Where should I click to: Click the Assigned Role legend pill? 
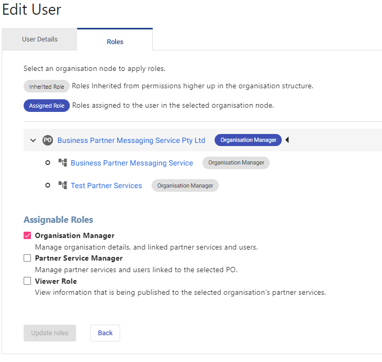coord(47,106)
